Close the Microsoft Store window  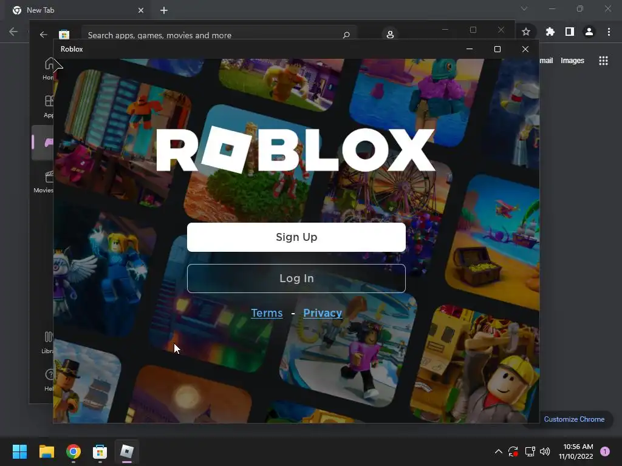click(501, 30)
